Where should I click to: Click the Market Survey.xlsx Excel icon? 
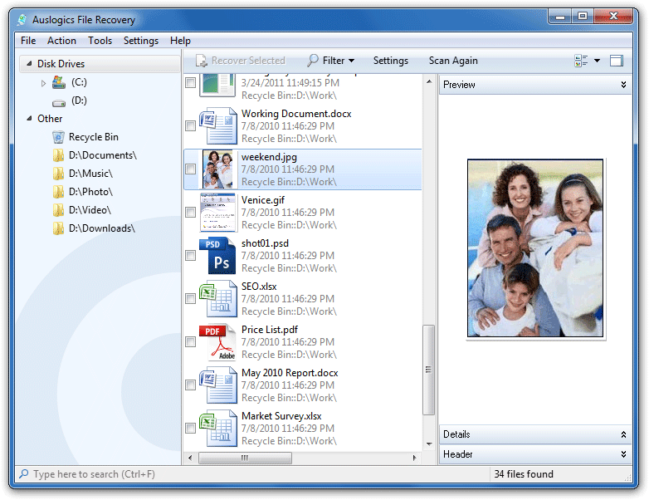218,429
